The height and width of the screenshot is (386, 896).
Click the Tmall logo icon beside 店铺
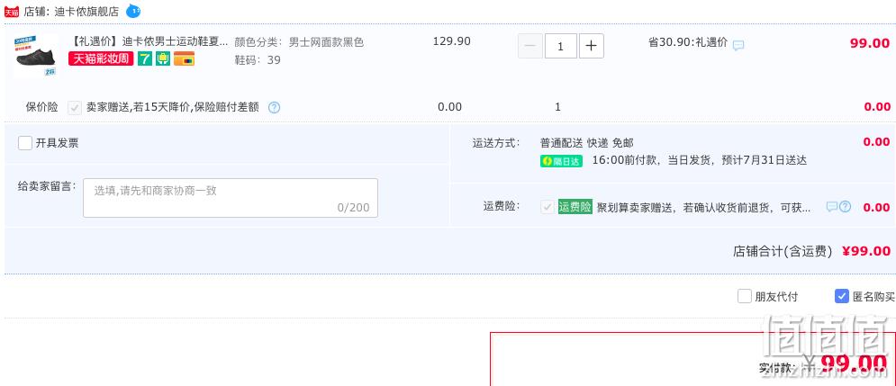(12, 12)
